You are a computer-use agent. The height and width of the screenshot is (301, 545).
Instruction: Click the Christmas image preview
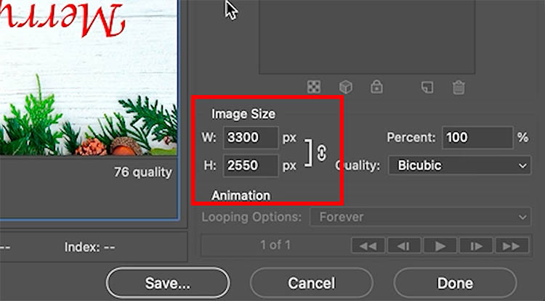[89, 78]
